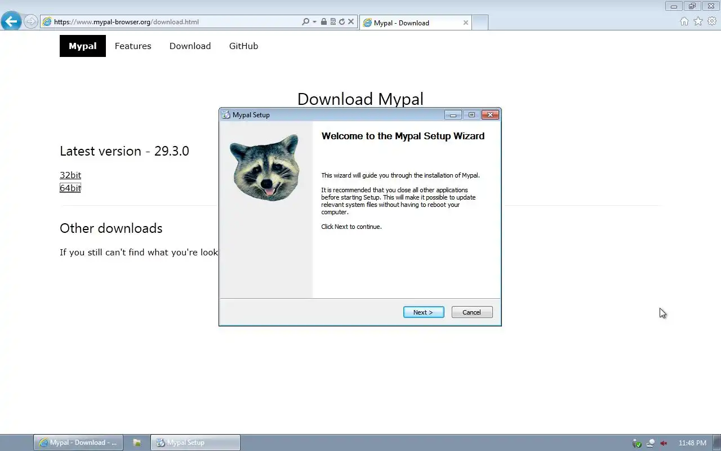Click the Mypal logo in the site navigation
This screenshot has height=451, width=721.
click(x=83, y=46)
